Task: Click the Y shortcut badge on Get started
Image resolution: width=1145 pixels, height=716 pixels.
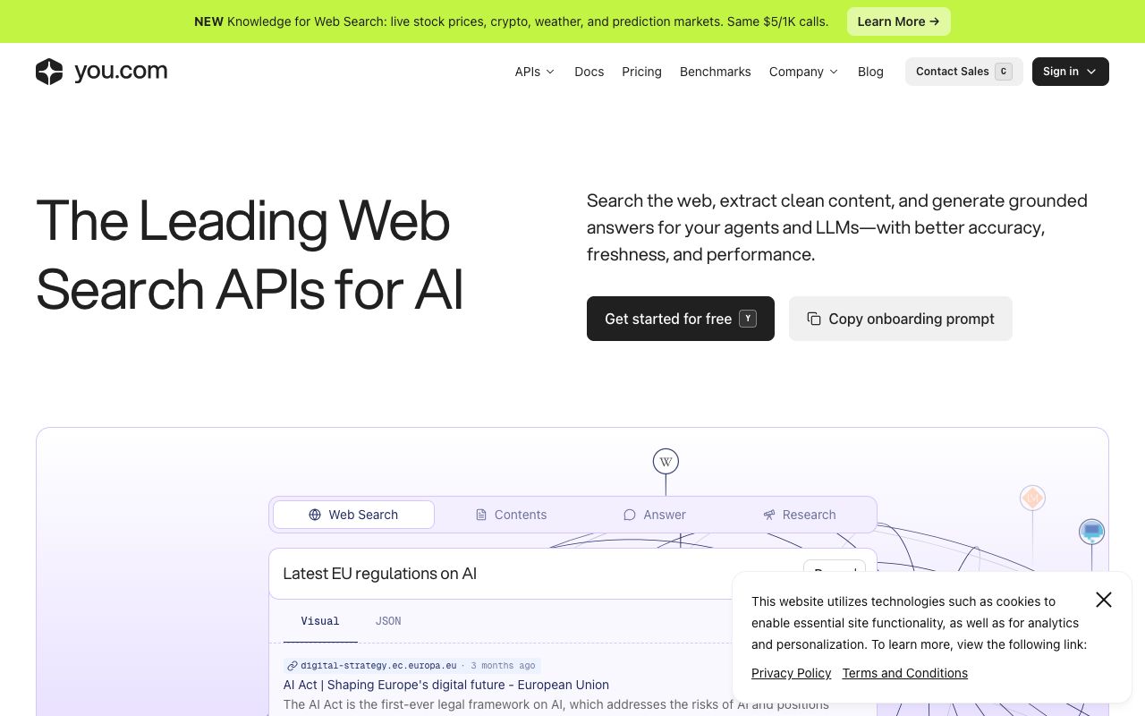Action: (x=748, y=319)
